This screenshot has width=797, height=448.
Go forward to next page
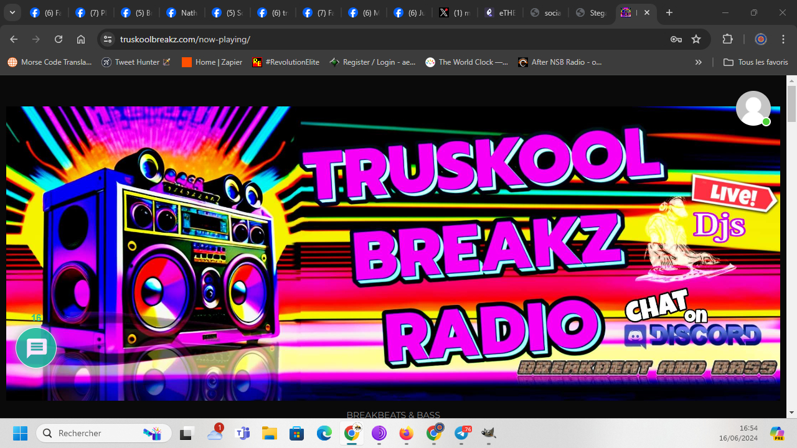pyautogui.click(x=36, y=39)
